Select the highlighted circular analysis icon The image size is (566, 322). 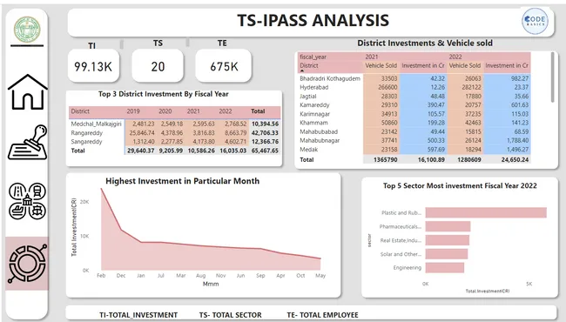click(x=27, y=264)
